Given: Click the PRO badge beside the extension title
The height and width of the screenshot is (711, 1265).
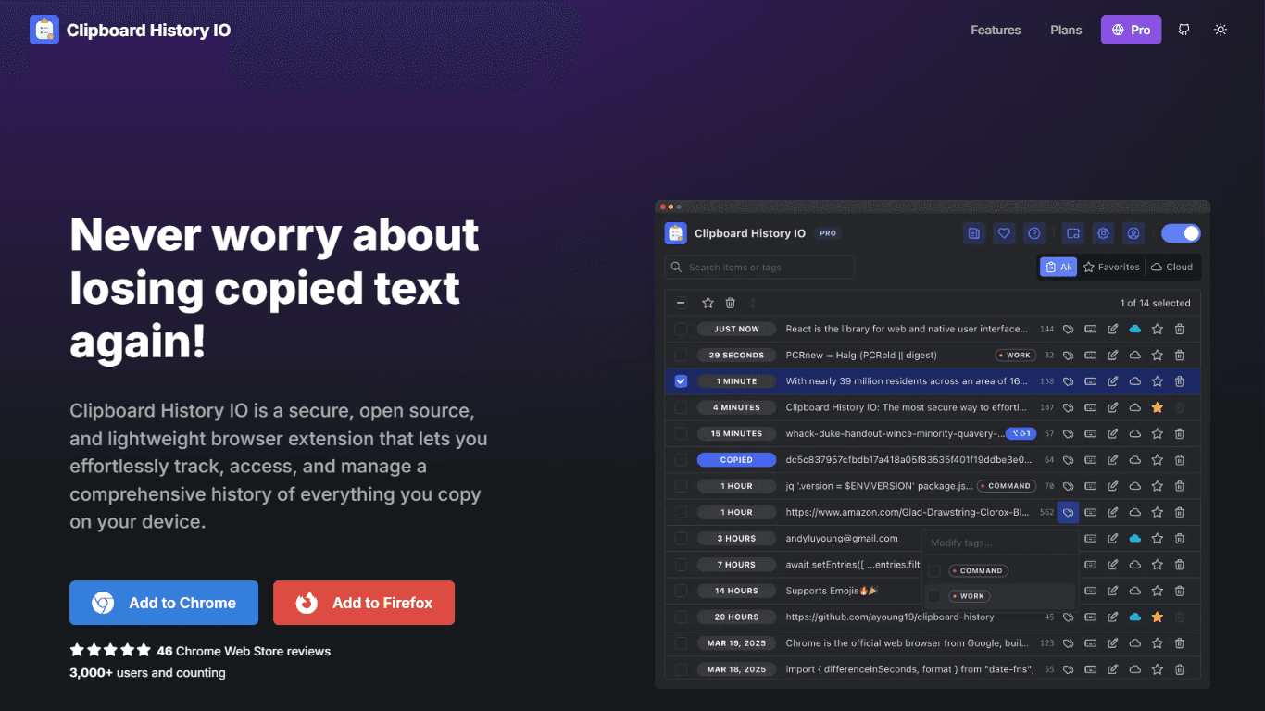Looking at the screenshot, I should [828, 233].
